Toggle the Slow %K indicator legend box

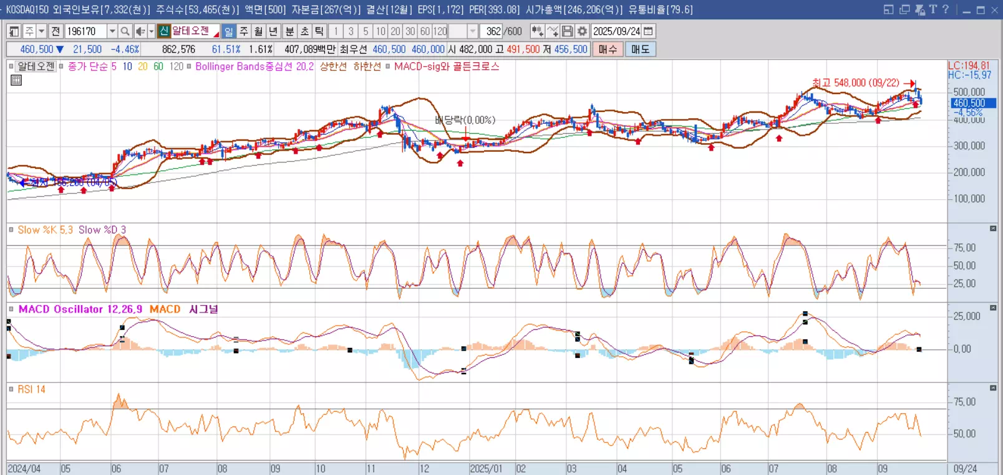click(x=11, y=230)
